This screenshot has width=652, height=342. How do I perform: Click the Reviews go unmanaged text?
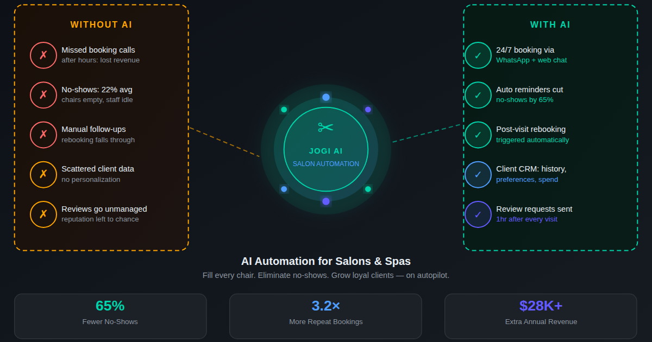104,209
